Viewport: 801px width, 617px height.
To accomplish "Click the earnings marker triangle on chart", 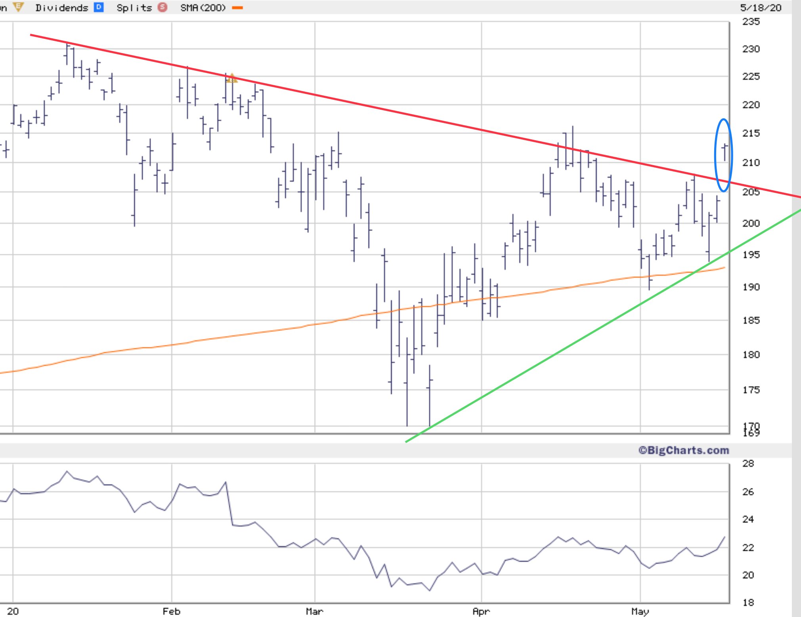I will (x=231, y=78).
